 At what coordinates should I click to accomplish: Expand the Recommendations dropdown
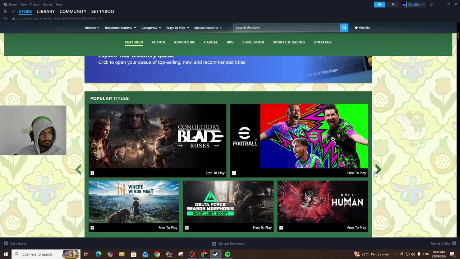coord(120,28)
